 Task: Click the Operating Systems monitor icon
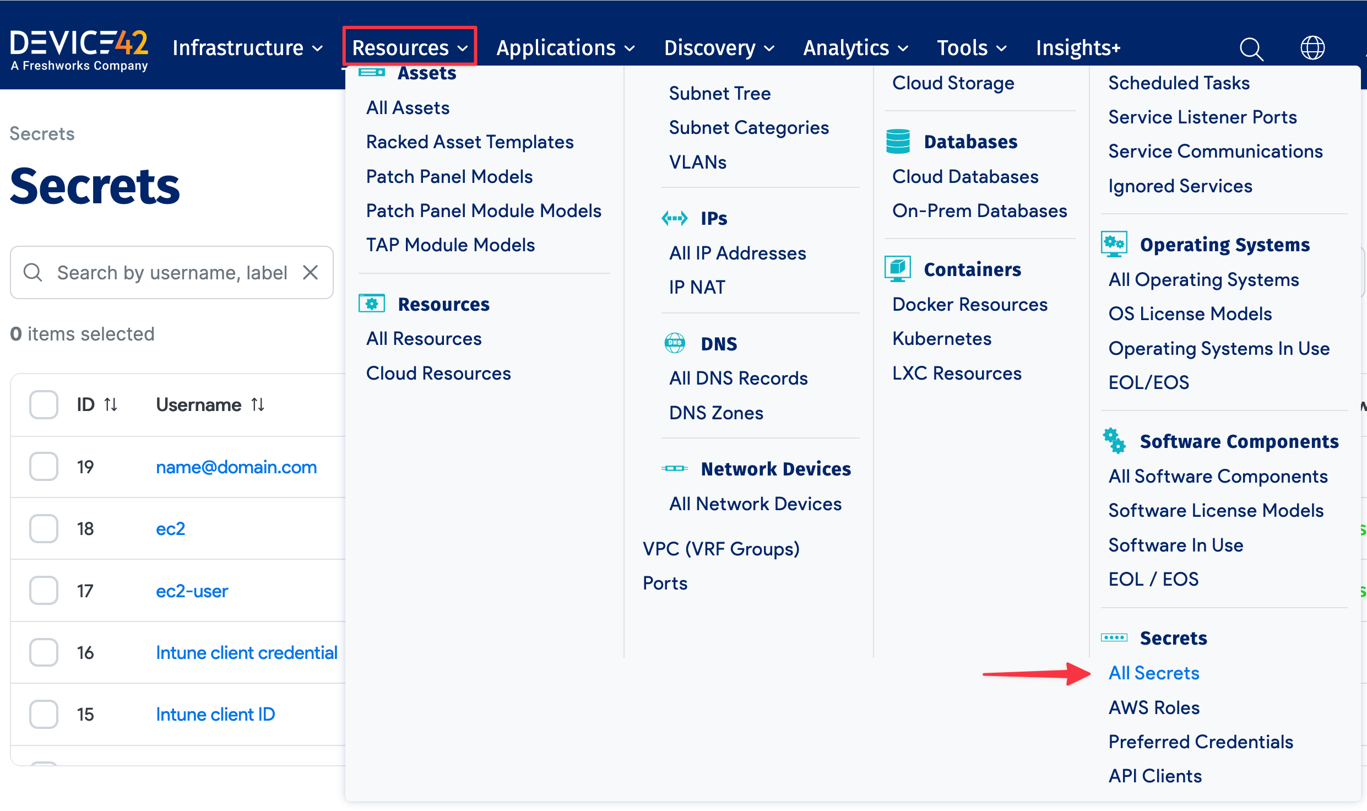(1114, 244)
